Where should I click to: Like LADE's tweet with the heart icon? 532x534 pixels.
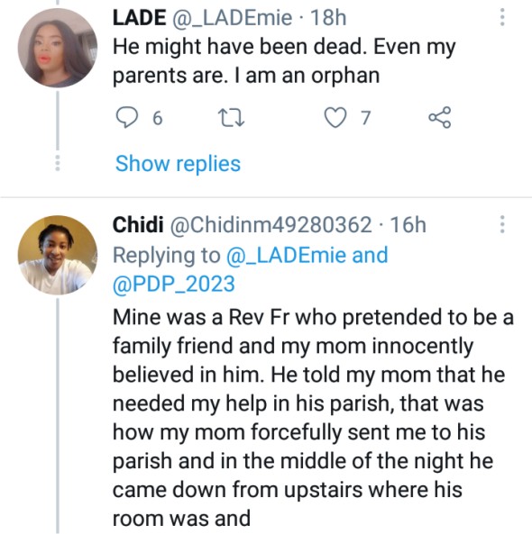(x=335, y=117)
